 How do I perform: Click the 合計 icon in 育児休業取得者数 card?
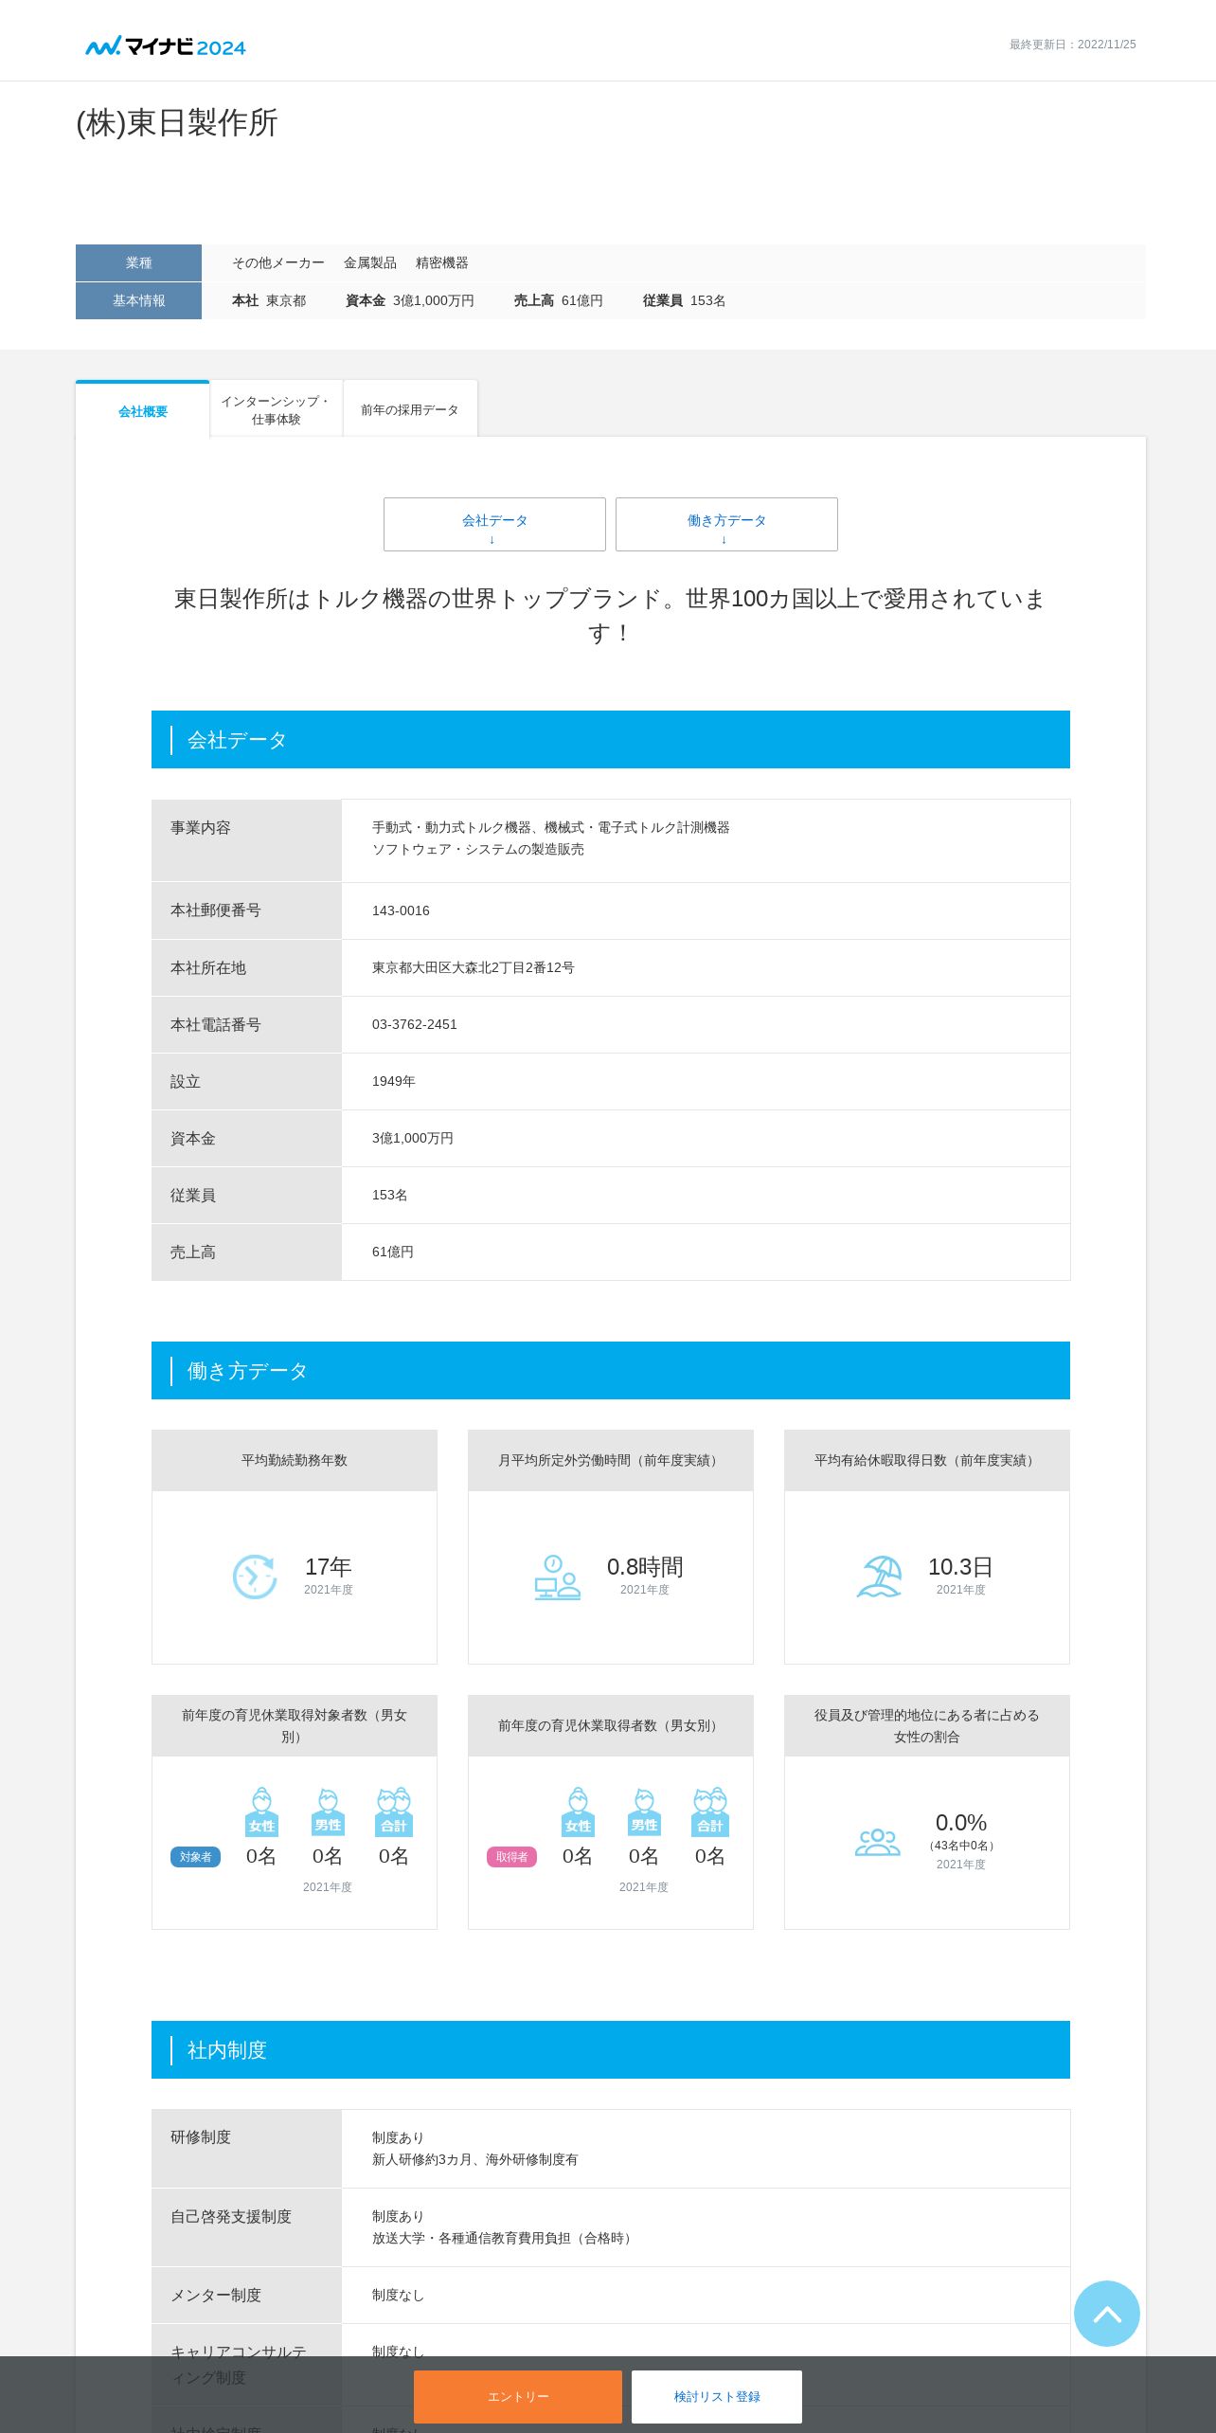pos(710,1811)
